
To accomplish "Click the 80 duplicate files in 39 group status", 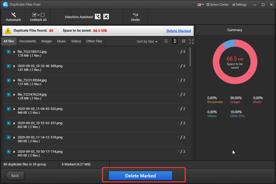I will point(25,164).
